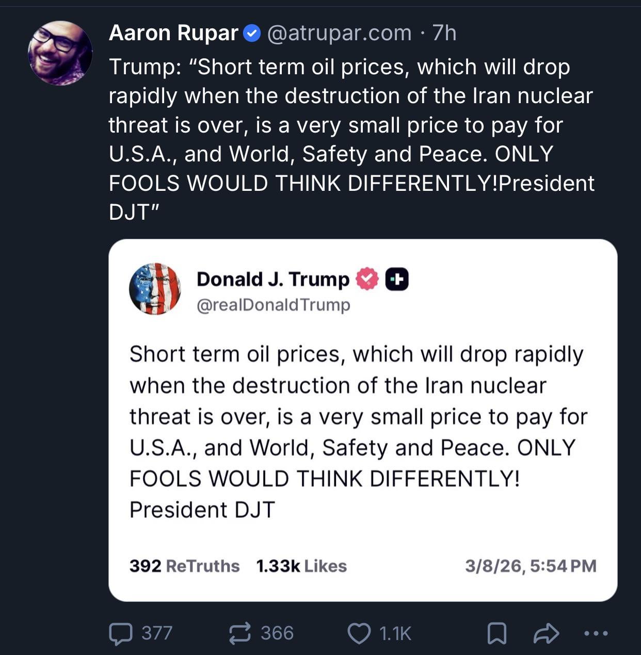This screenshot has width=641, height=655.
Task: Click the 392 ReTruths count
Action: click(184, 566)
